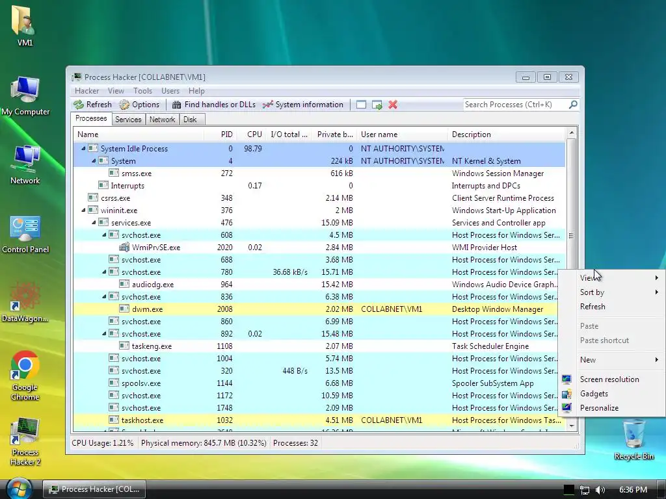The width and height of the screenshot is (666, 499).
Task: Click the find window and thread icon
Action: 377,105
